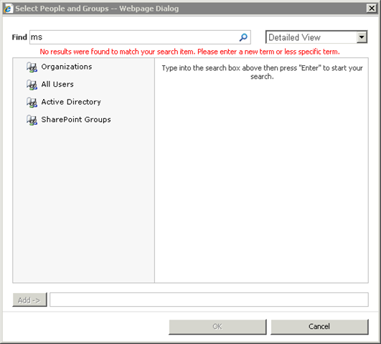Click the Add -> button
The width and height of the screenshot is (381, 344).
[x=29, y=300]
